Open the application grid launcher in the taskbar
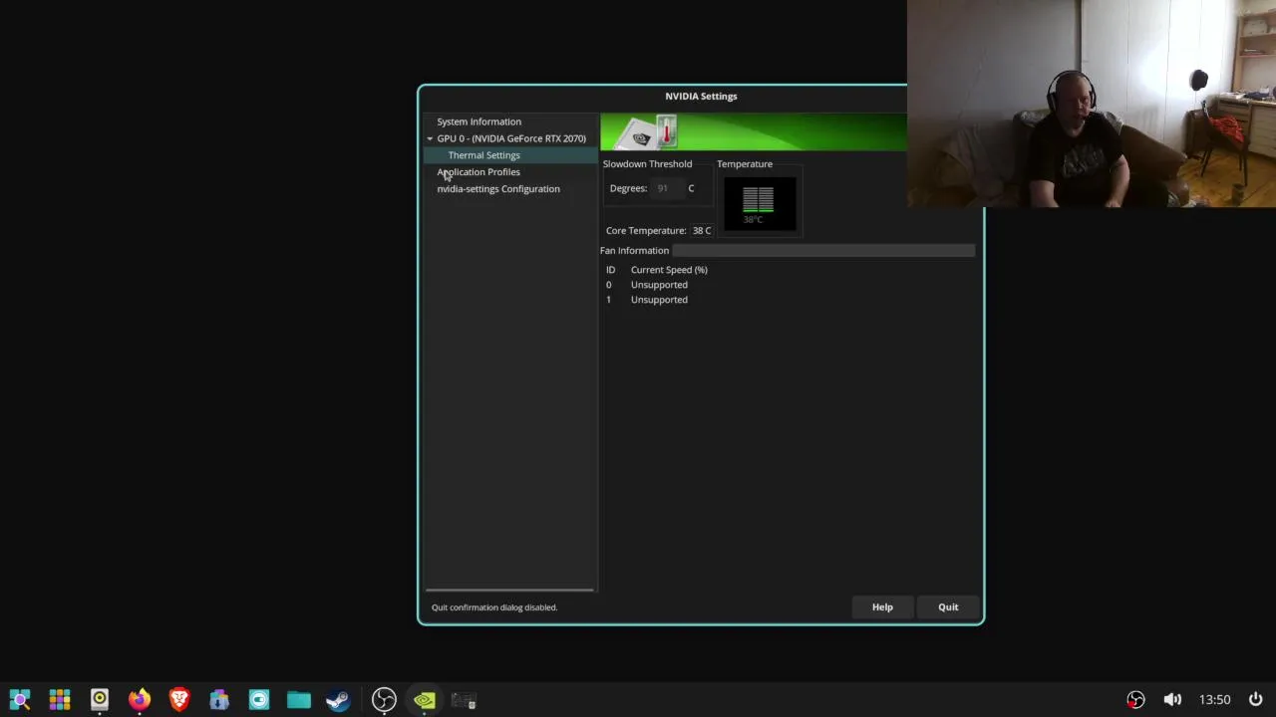1276x717 pixels. pyautogui.click(x=60, y=700)
